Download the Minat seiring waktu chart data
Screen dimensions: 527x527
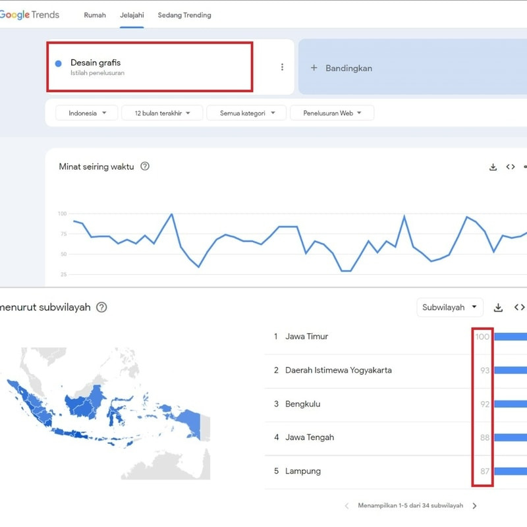[493, 167]
